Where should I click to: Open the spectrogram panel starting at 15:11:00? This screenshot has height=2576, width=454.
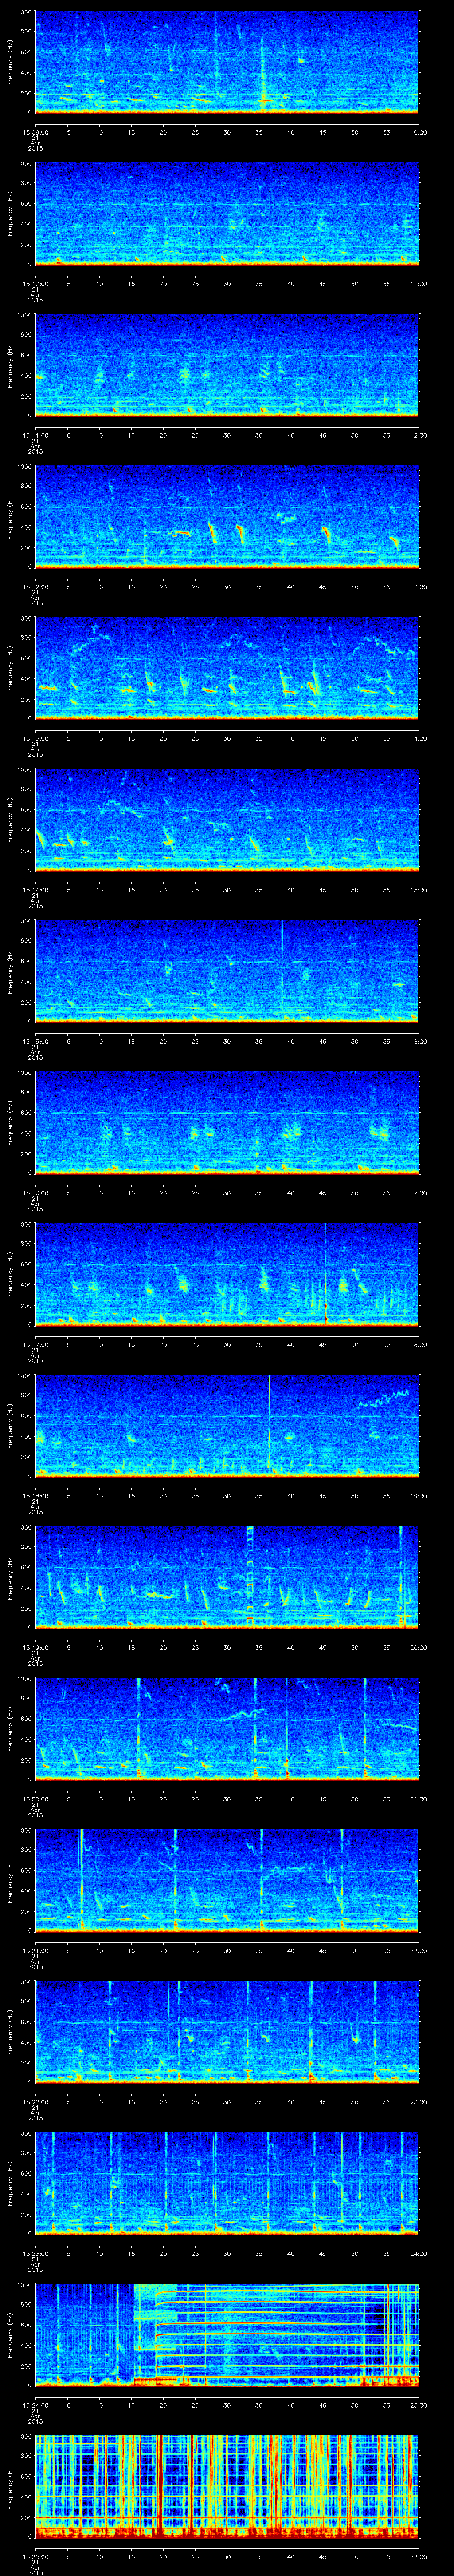coord(227,365)
